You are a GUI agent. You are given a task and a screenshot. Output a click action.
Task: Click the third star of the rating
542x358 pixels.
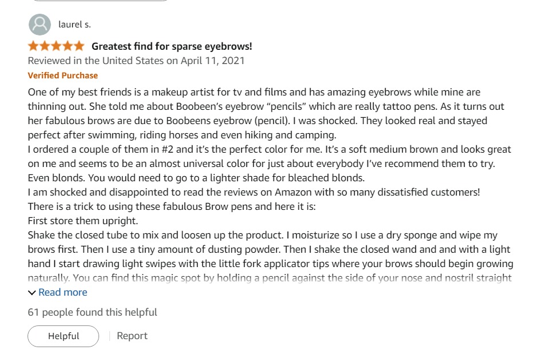(56, 46)
